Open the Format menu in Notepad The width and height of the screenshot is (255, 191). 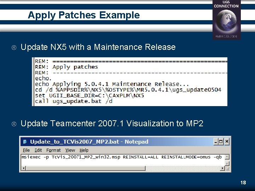pos(53,150)
